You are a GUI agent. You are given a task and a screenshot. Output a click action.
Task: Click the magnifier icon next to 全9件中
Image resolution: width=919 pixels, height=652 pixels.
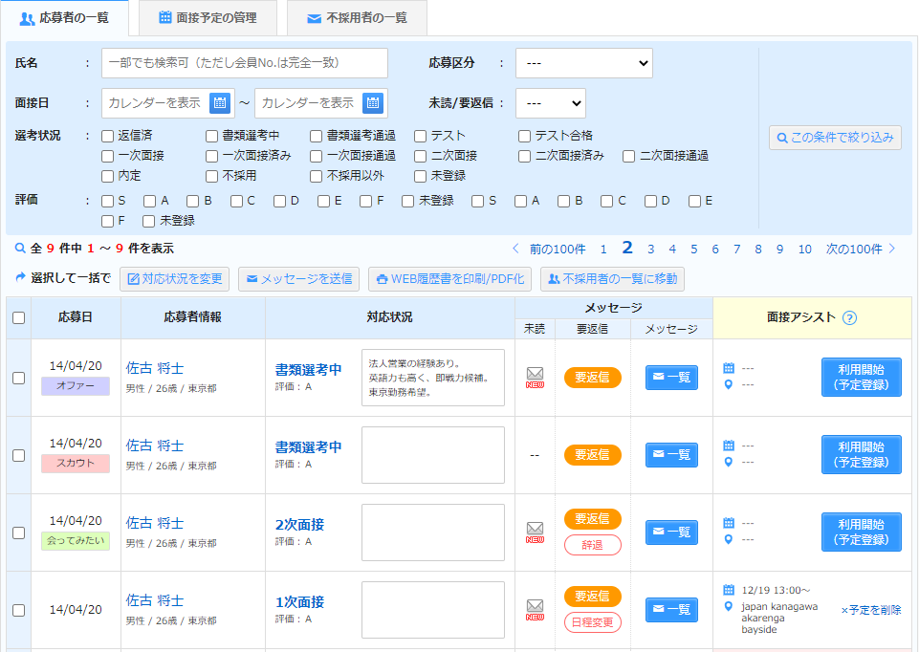pyautogui.click(x=20, y=249)
